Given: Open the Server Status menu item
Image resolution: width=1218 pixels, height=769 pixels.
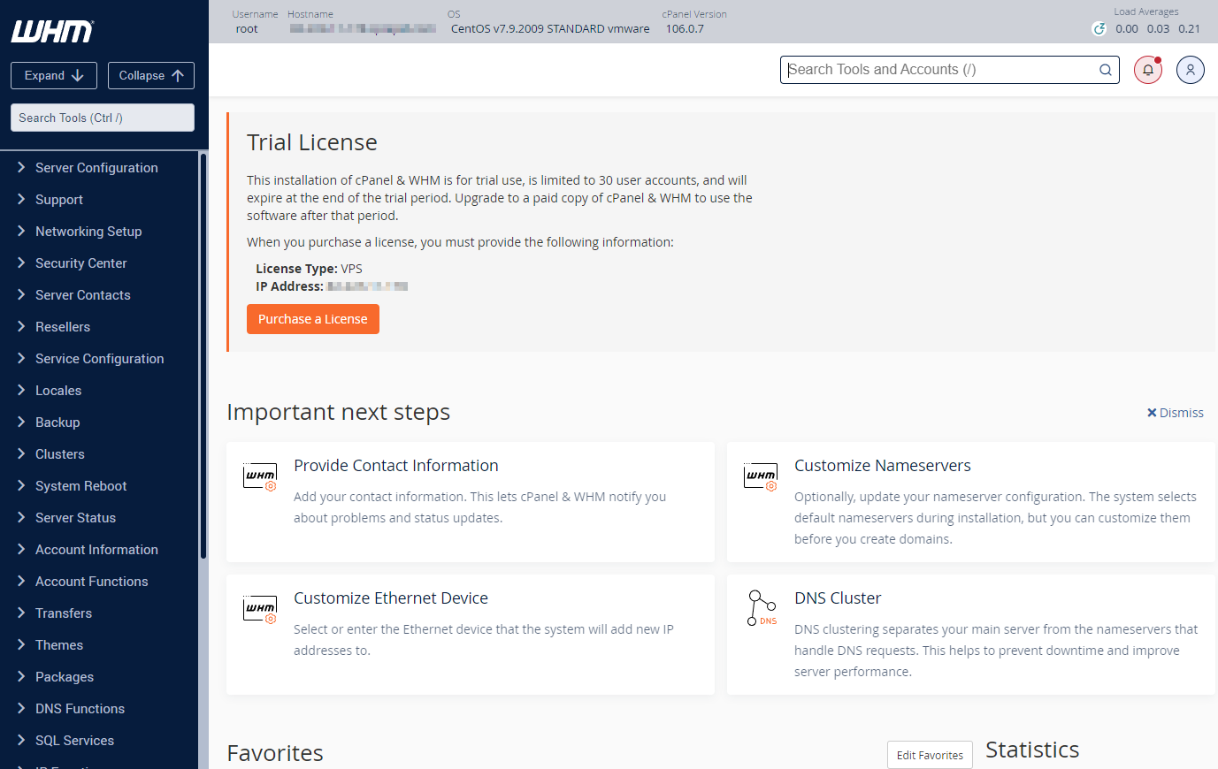Looking at the screenshot, I should point(75,518).
